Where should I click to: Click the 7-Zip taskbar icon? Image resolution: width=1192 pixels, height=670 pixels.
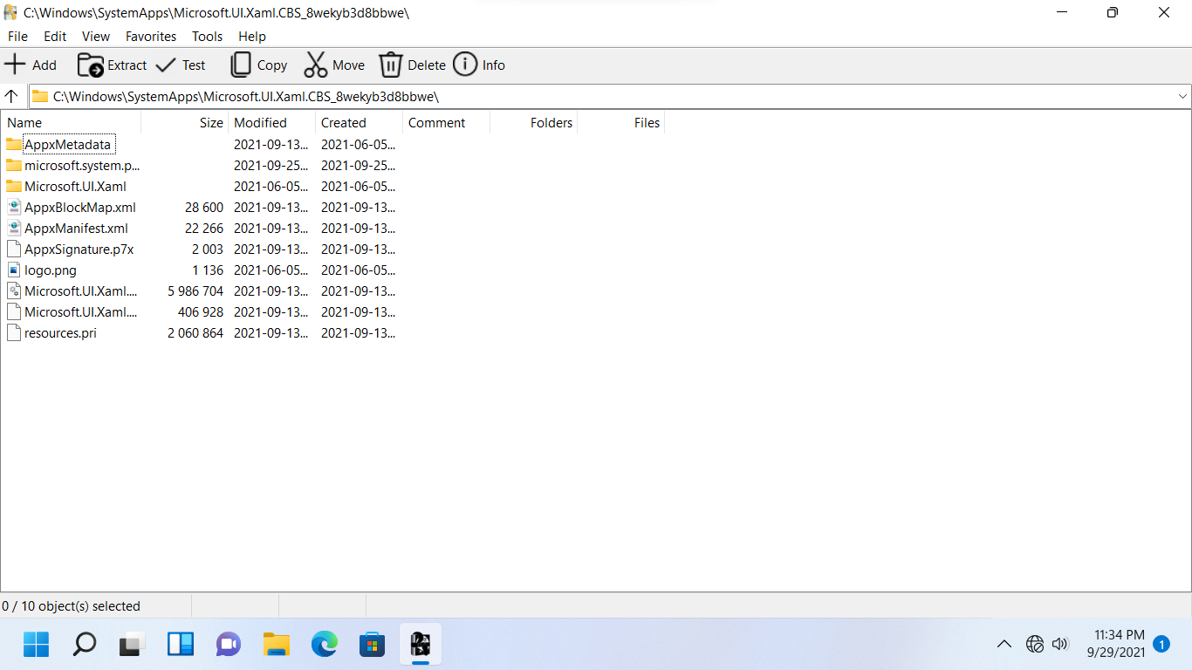point(421,645)
